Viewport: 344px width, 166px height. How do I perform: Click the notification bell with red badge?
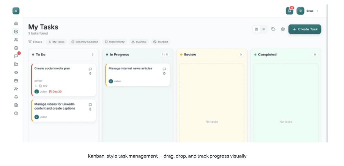(289, 11)
